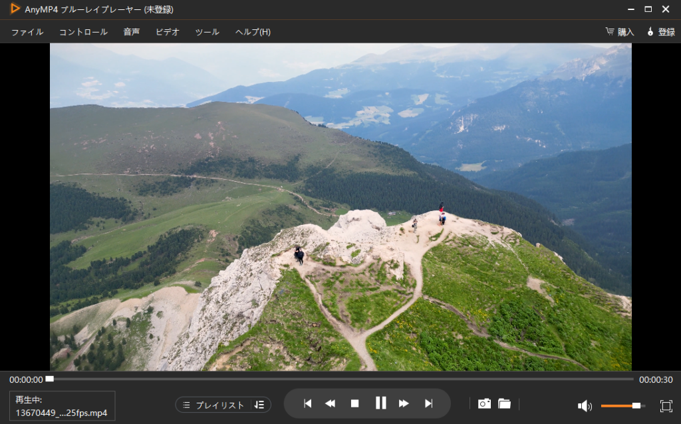This screenshot has width=681, height=424.
Task: Click the total duration 00:00:30
Action: (x=656, y=379)
